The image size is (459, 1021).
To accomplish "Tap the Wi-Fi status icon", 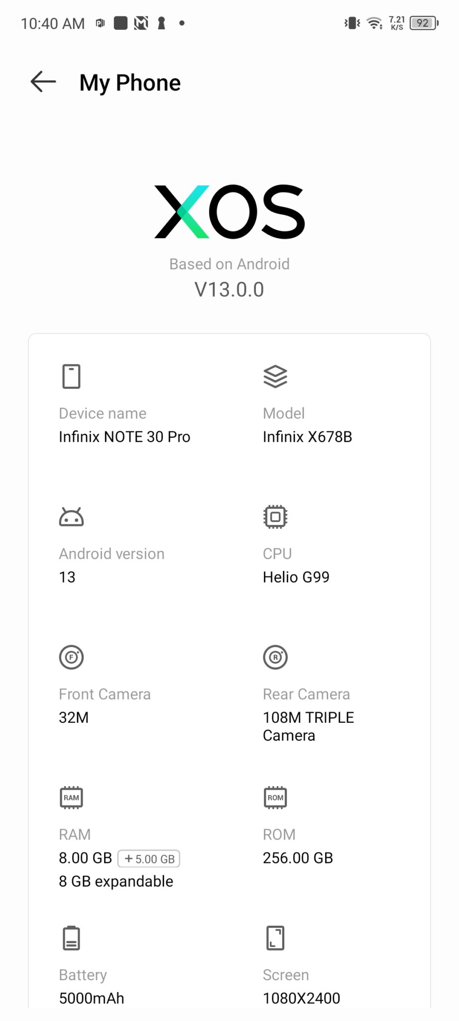I will (374, 23).
